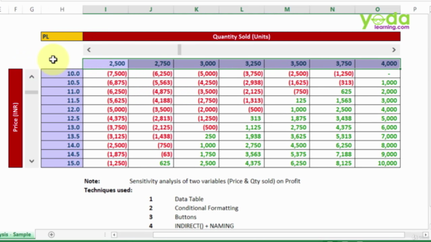Image resolution: width=431 pixels, height=242 pixels.
Task: Click the quantity scrollbar right arrow
Action: pos(393,50)
